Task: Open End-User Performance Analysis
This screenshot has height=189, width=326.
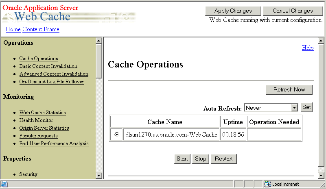Action: pyautogui.click(x=54, y=143)
